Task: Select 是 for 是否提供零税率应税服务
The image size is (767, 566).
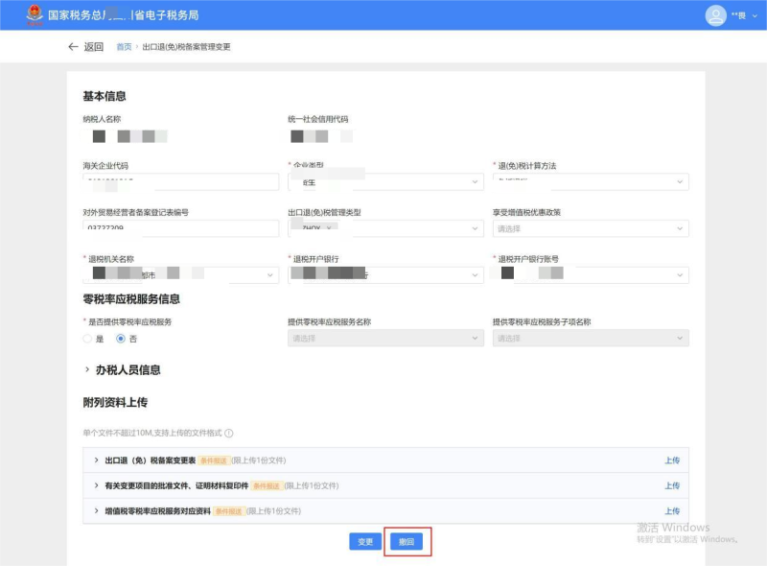Action: click(88, 339)
